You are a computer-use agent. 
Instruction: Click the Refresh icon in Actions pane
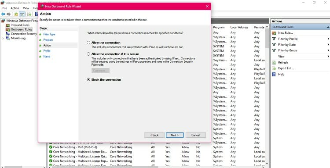coord(274,62)
